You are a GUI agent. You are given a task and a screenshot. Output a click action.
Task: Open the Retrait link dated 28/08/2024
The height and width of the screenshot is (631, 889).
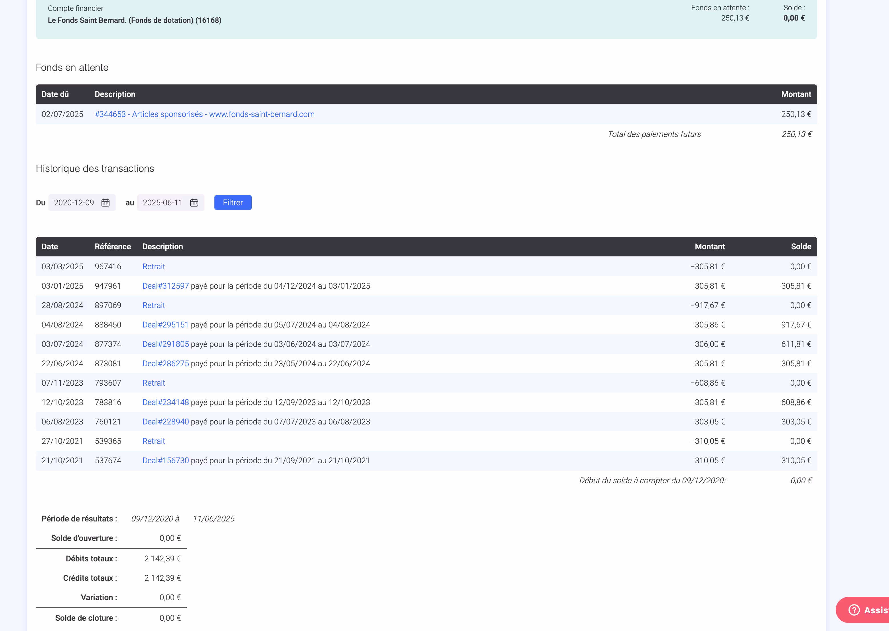pyautogui.click(x=153, y=306)
